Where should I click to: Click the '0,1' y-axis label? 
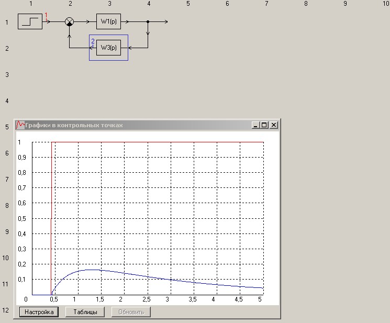point(21,280)
